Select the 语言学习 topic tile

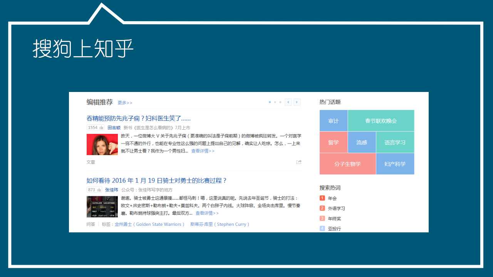395,142
